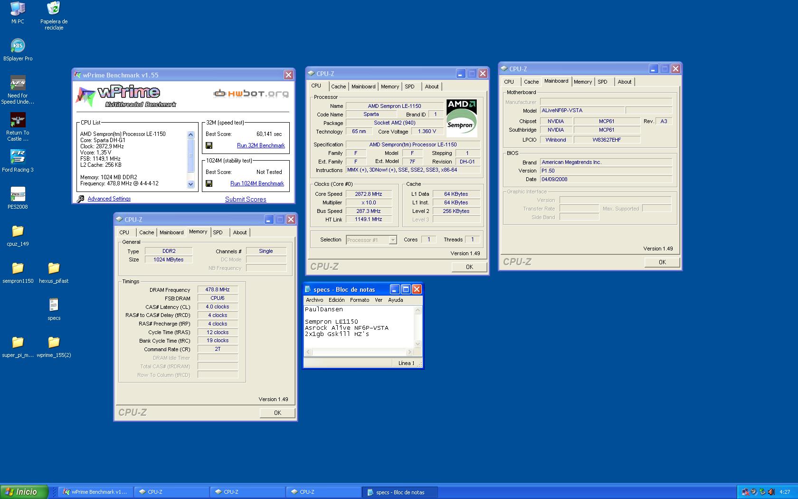Click save icon beside Run 1024M Benchmark
The width and height of the screenshot is (798, 499).
209,183
